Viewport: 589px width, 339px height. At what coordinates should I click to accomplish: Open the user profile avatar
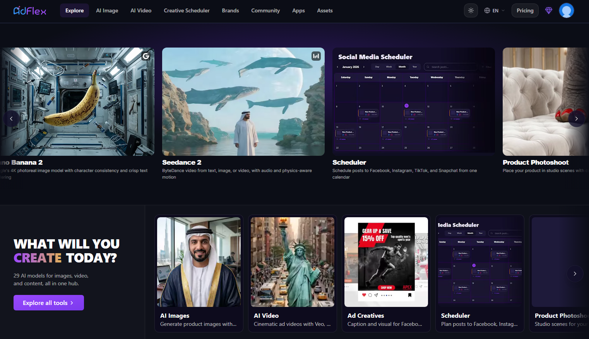coord(567,10)
